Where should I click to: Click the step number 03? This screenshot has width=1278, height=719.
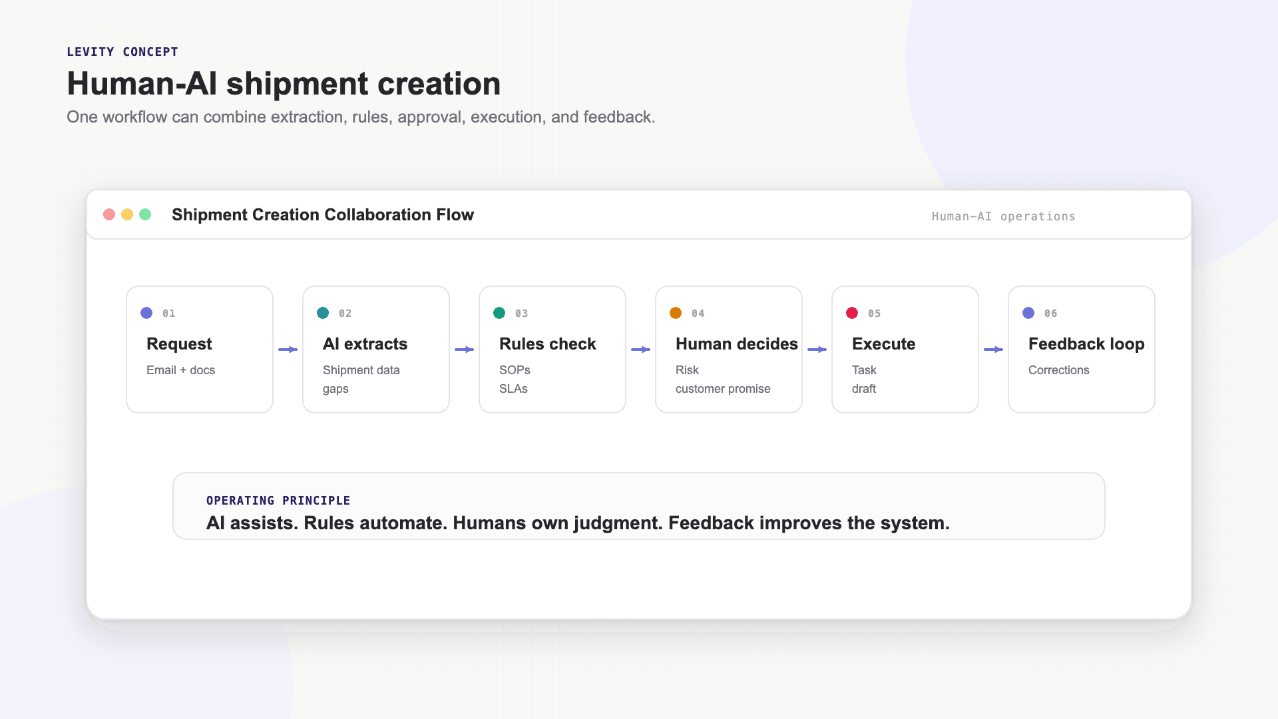point(522,314)
